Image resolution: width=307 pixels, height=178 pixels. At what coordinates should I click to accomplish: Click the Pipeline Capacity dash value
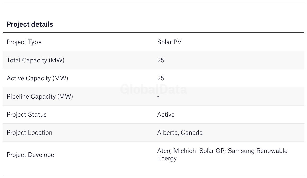click(x=158, y=97)
